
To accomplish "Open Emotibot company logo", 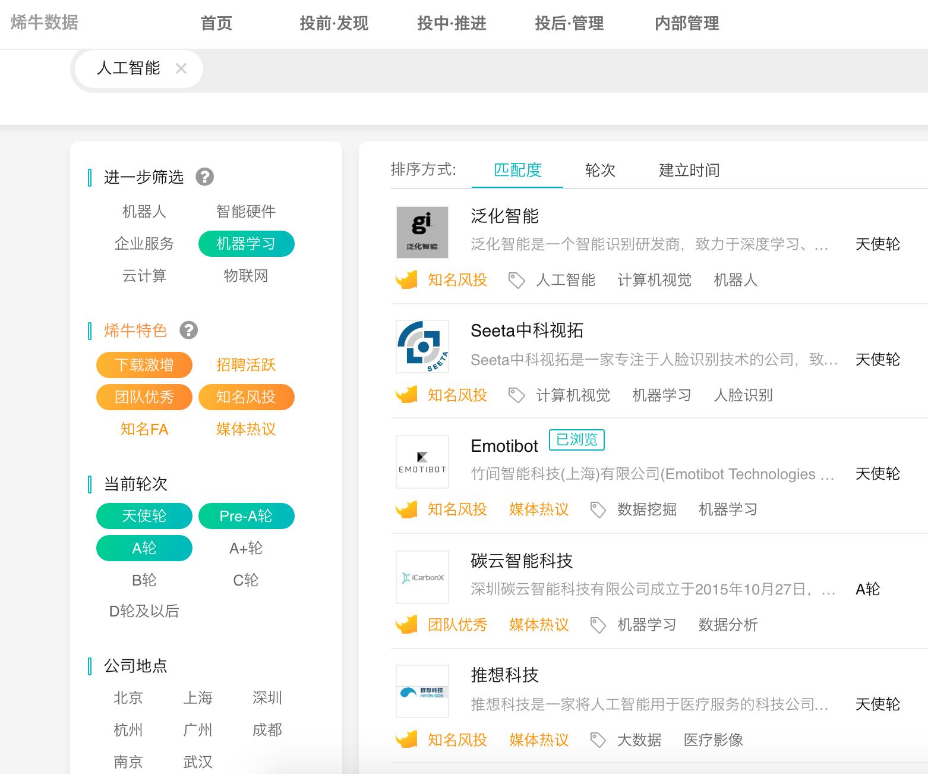I will 422,462.
